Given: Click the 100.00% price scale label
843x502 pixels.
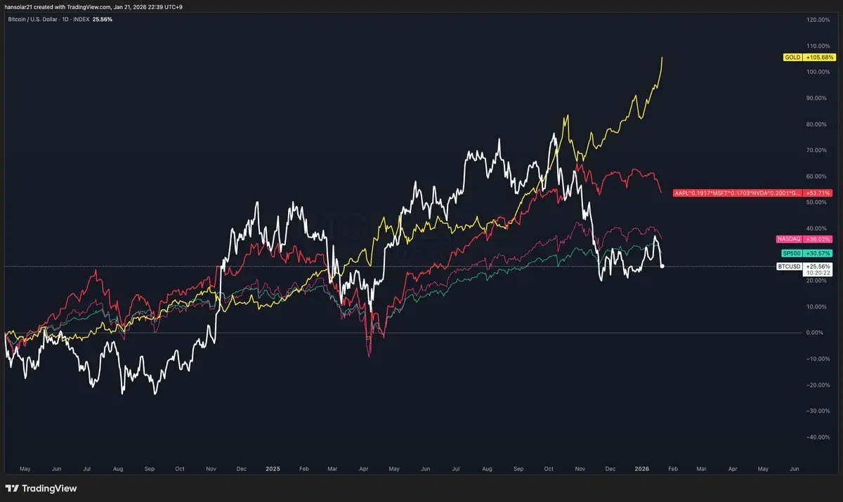Looking at the screenshot, I should point(818,72).
